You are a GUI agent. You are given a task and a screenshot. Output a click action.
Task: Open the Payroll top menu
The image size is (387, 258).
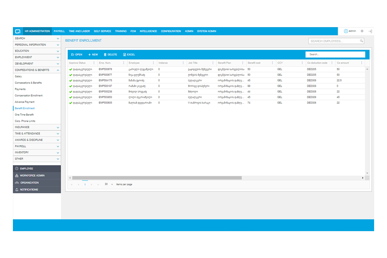59,31
